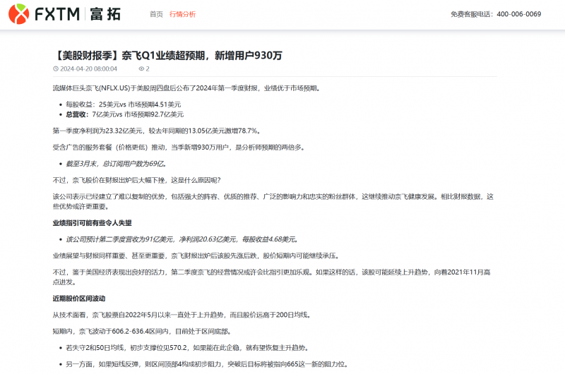The image size is (565, 374).
Task: Click the paragraph mentioning 2021年11月高点
Action: click(272, 277)
